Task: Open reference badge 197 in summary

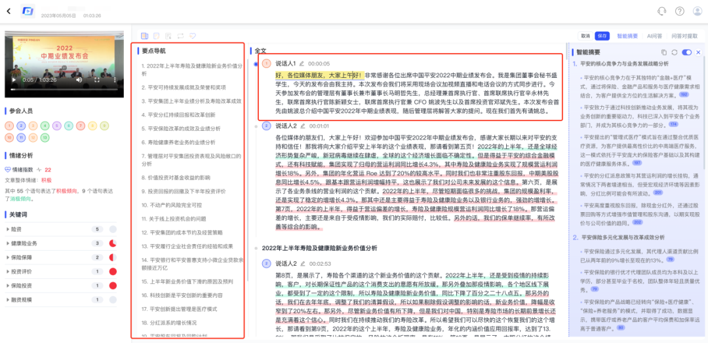Action: tap(638, 163)
